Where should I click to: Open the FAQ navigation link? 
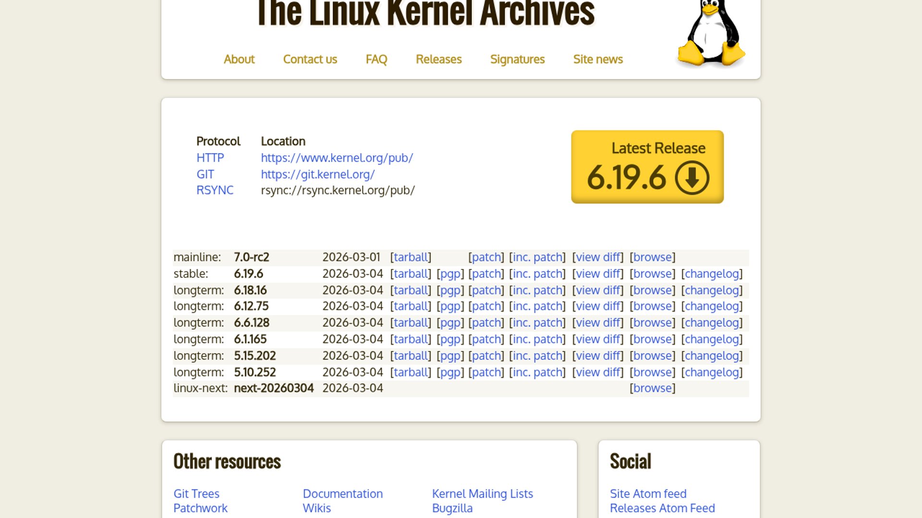[376, 59]
